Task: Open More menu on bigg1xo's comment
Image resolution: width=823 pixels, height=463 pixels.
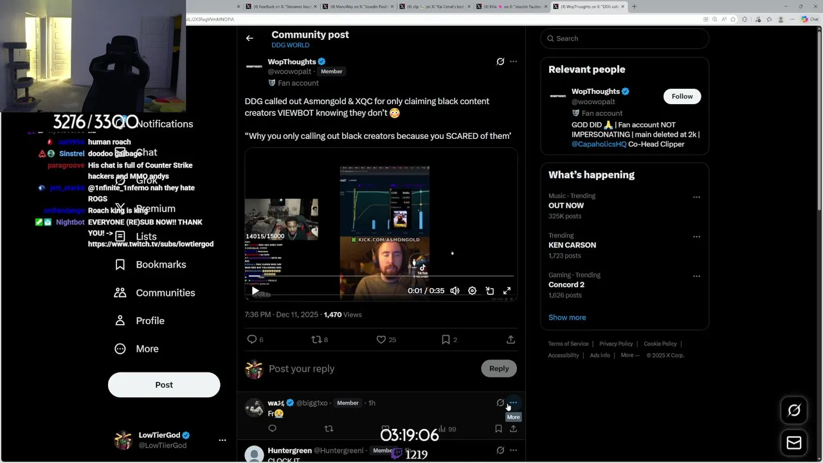Action: [x=513, y=403]
